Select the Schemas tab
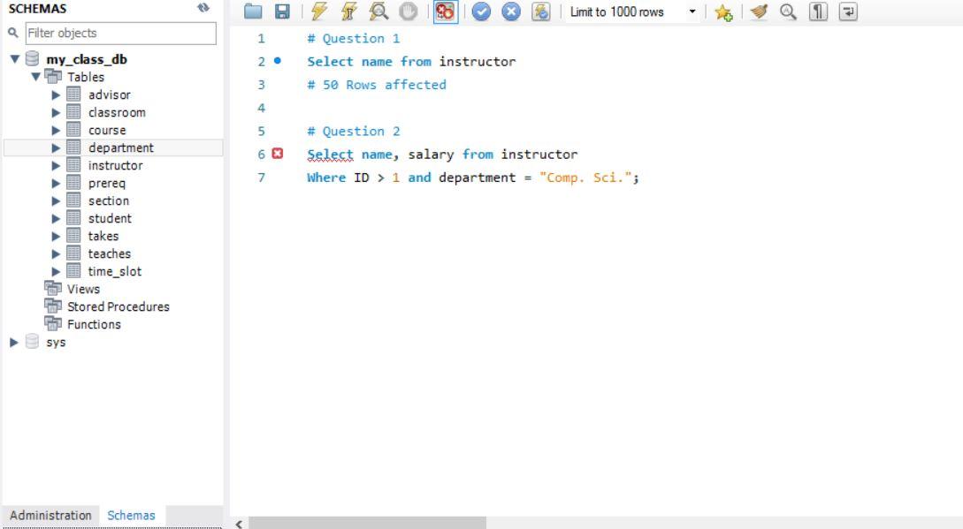Screen dimensions: 963x529 tap(131, 514)
